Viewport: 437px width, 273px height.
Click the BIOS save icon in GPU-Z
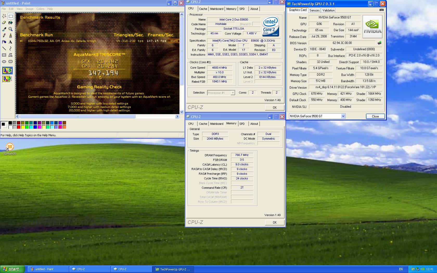380,43
